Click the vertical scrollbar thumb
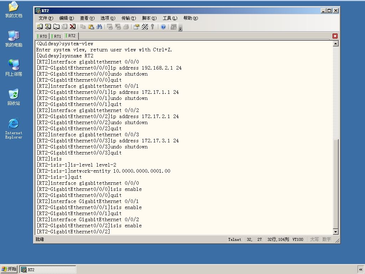 (335, 184)
